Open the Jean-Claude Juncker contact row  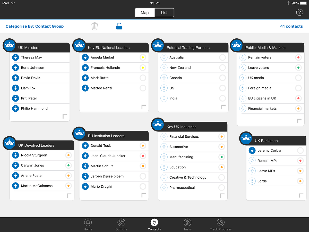114,156
